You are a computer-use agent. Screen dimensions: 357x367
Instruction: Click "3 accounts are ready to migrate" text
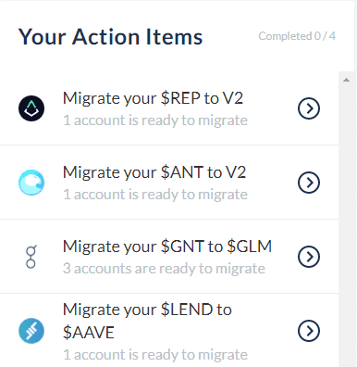pos(164,269)
